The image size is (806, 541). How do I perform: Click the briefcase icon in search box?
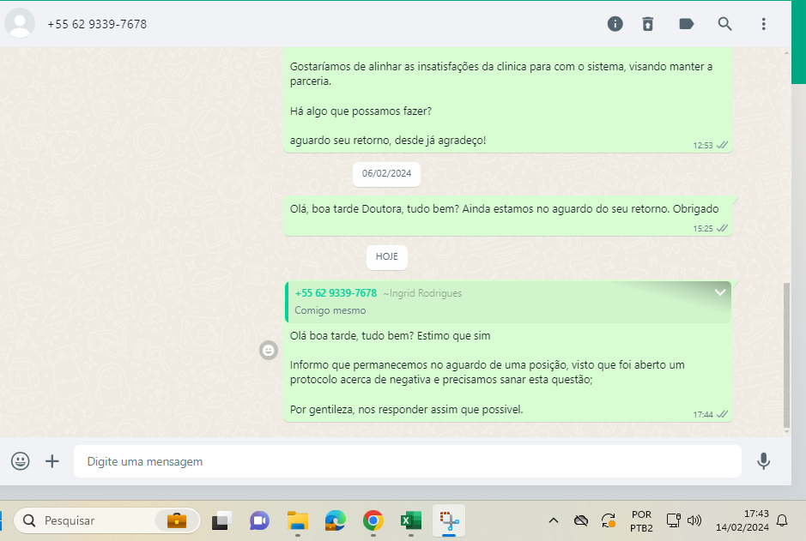click(x=176, y=520)
